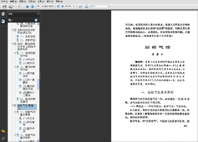Select bookmark 二、站桩气功基本姿势
198x142 pixels.
pos(28,136)
